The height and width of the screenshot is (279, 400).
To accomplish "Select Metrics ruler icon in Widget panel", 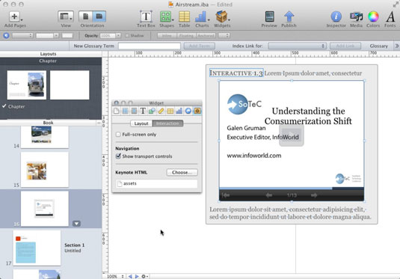I will (x=161, y=111).
